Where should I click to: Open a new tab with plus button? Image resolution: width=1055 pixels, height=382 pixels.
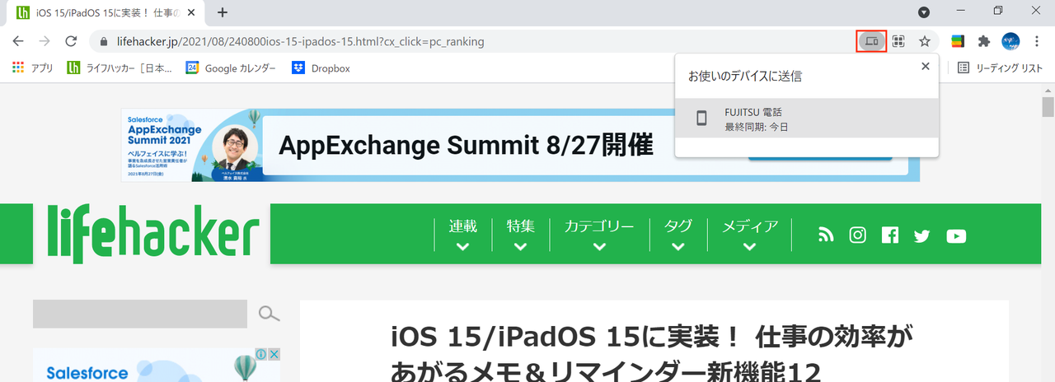[223, 12]
